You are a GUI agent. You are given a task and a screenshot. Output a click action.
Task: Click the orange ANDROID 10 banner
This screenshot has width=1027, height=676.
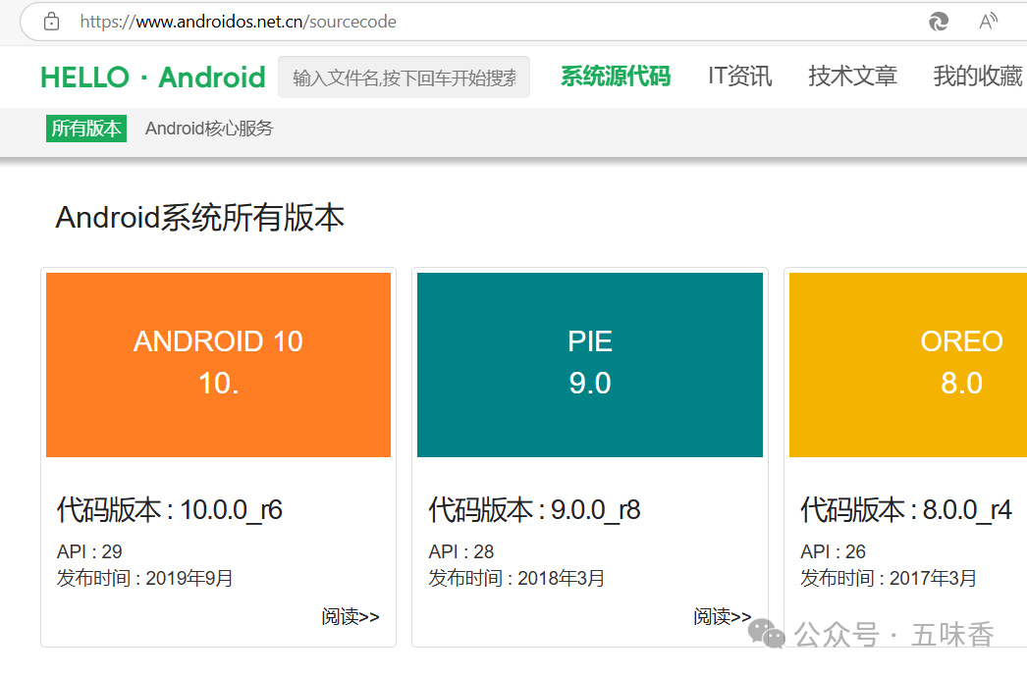[219, 365]
